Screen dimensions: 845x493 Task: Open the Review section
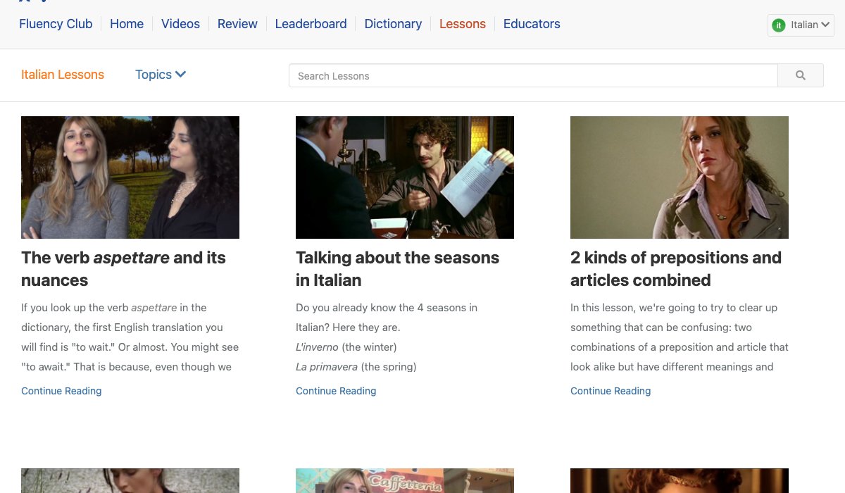coord(237,24)
